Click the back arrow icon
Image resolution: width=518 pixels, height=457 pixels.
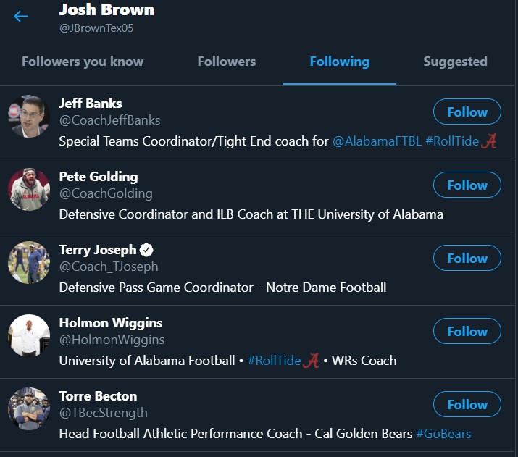pyautogui.click(x=21, y=16)
